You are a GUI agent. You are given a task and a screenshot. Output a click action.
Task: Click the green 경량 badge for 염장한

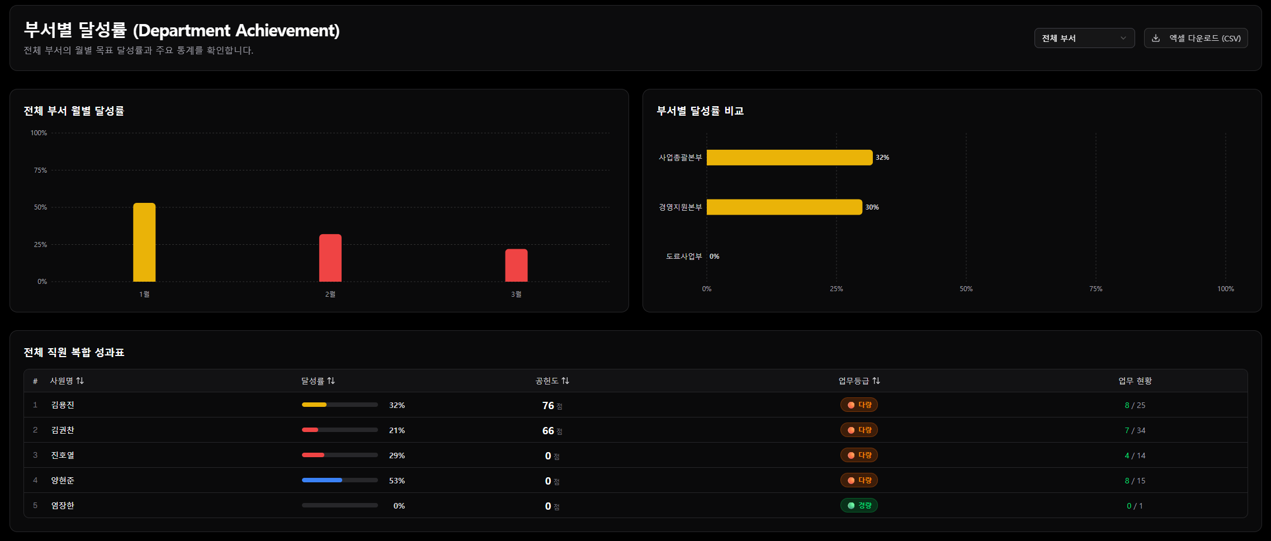[x=859, y=505]
